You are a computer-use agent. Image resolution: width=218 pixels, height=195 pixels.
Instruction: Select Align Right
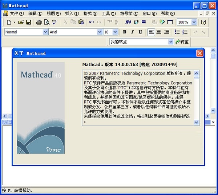pyautogui.click(x=166, y=32)
